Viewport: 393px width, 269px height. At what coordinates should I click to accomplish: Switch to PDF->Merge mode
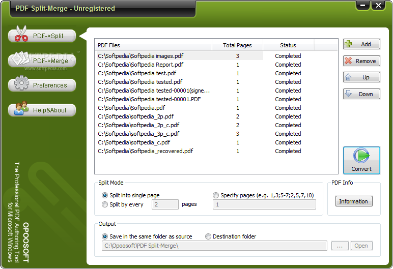tap(42, 61)
